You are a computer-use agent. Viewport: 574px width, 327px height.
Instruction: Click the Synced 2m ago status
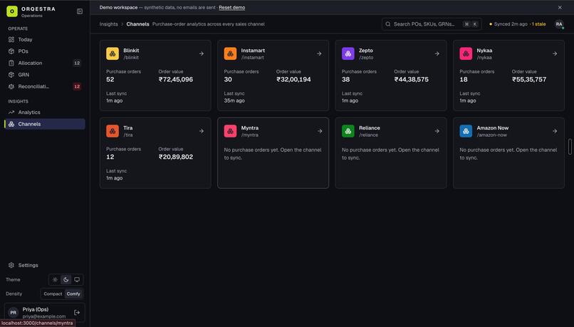click(x=511, y=24)
